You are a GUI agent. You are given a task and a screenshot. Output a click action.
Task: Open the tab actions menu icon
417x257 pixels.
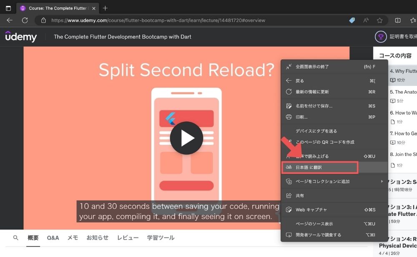[x=8, y=8]
